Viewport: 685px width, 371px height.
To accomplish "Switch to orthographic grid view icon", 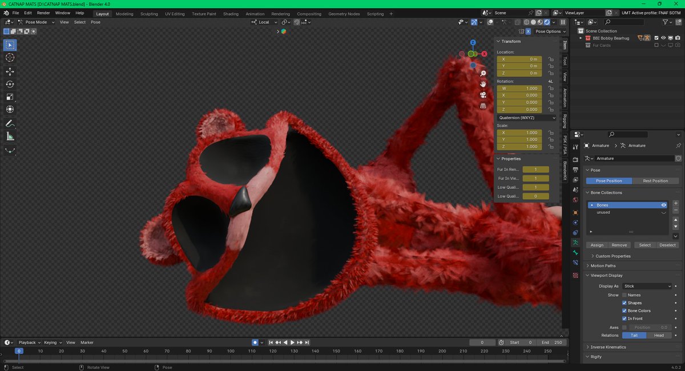I will coord(483,106).
